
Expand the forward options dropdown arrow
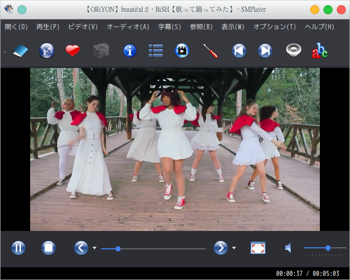point(234,248)
